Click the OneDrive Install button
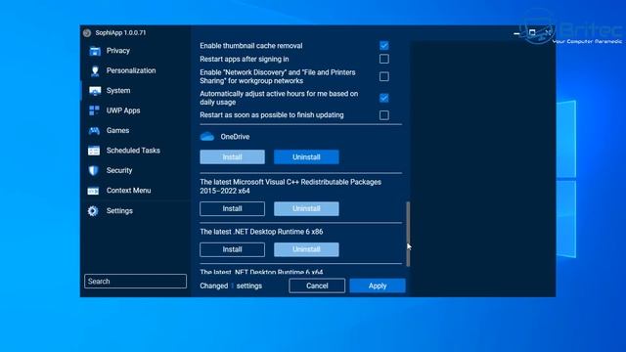Viewport: 626px width, 352px height. (x=233, y=156)
